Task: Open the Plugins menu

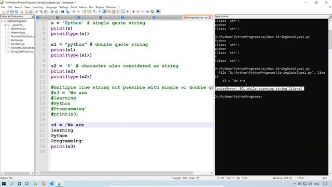Action: point(100,7)
